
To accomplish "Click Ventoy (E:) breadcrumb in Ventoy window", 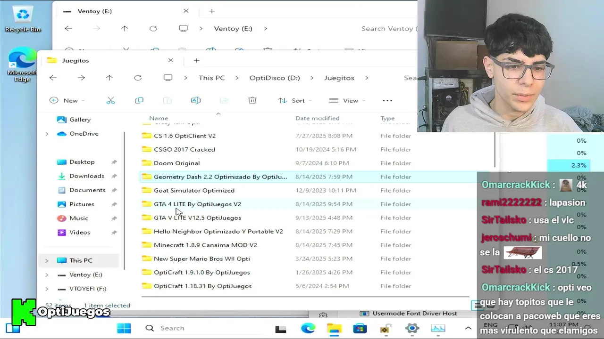I will 233,28.
